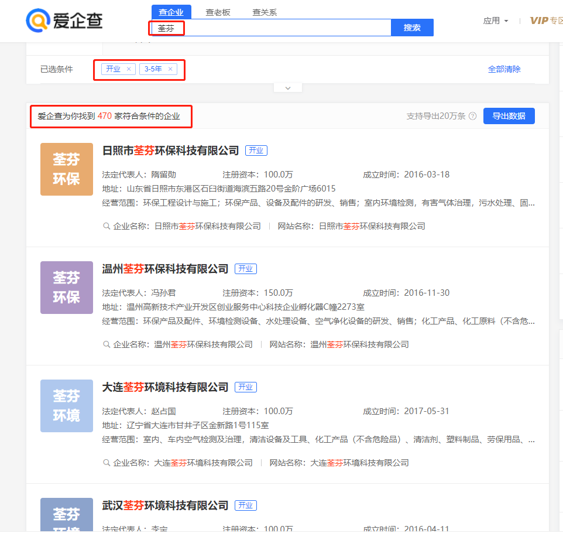This screenshot has height=533, width=563.
Task: Remove the 开业 filter tag via its × icon
Action: tap(128, 69)
